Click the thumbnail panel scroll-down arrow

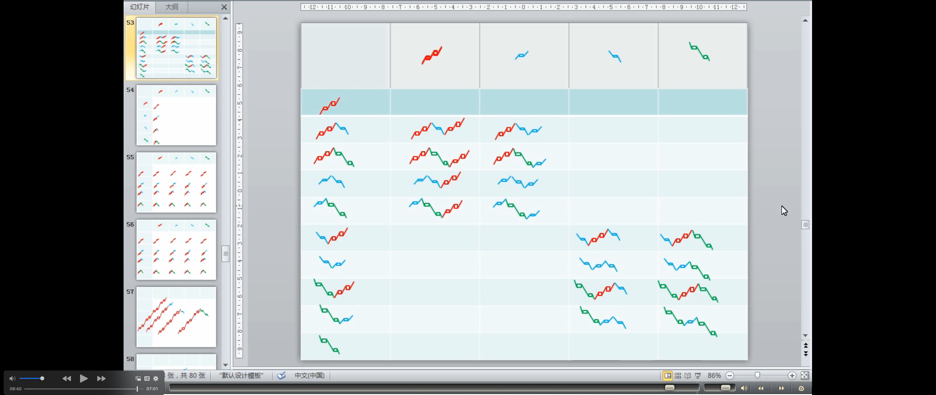click(x=226, y=365)
